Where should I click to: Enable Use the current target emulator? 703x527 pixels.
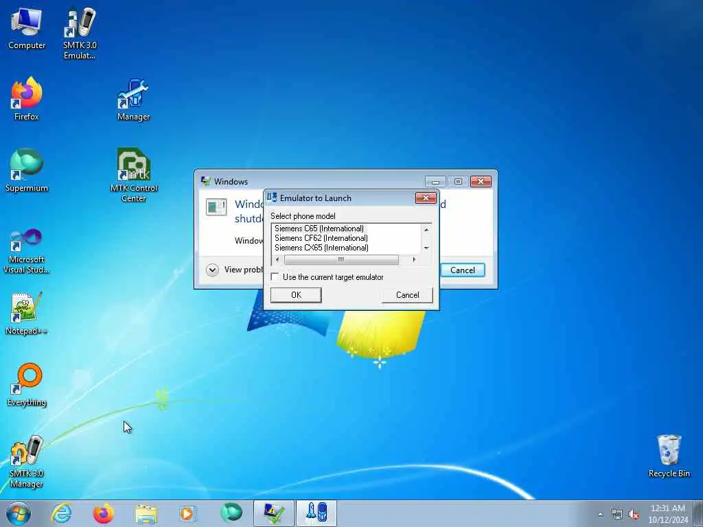click(x=275, y=277)
